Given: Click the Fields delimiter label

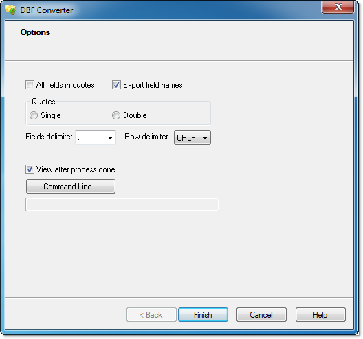Looking at the screenshot, I should coord(49,137).
